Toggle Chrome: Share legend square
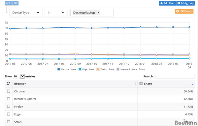The width and height of the screenshot is (198, 126). pos(59,69)
